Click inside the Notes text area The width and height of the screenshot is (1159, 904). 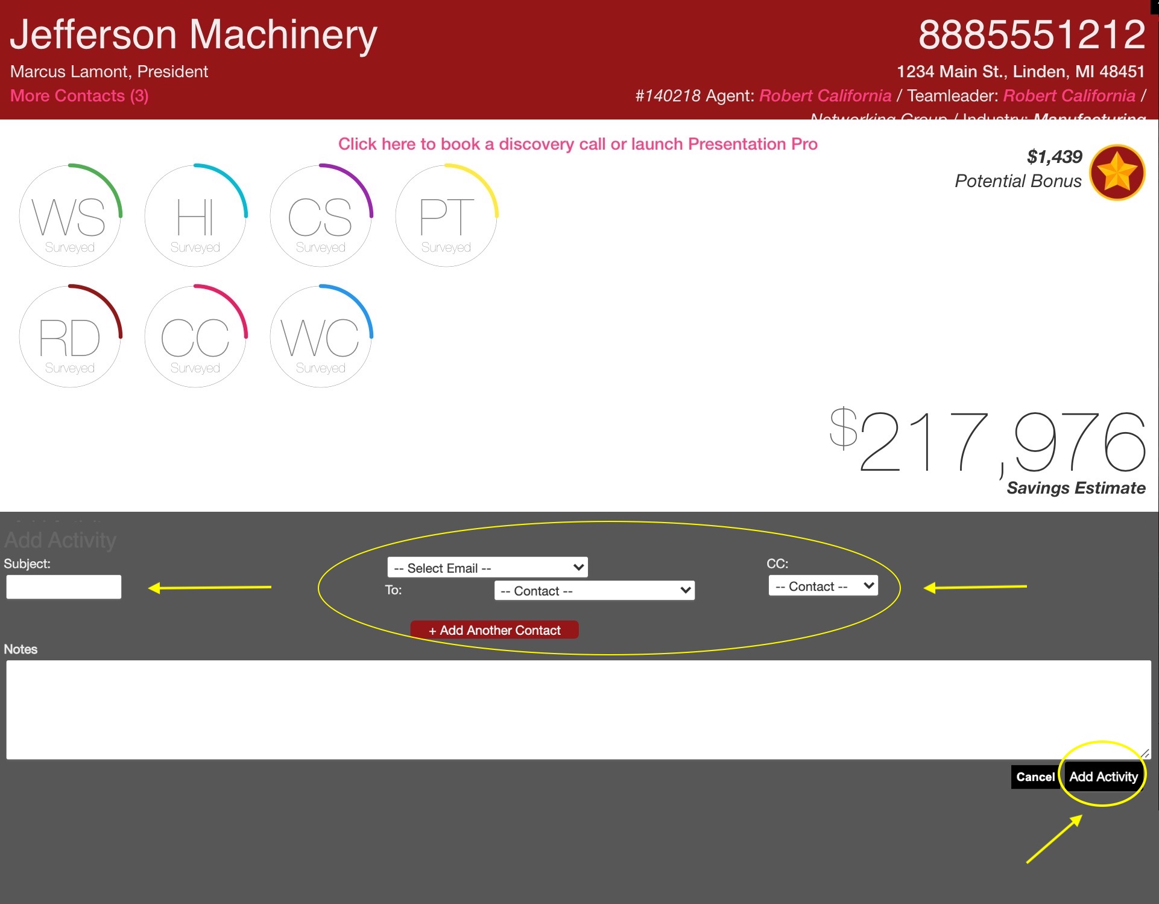click(578, 709)
